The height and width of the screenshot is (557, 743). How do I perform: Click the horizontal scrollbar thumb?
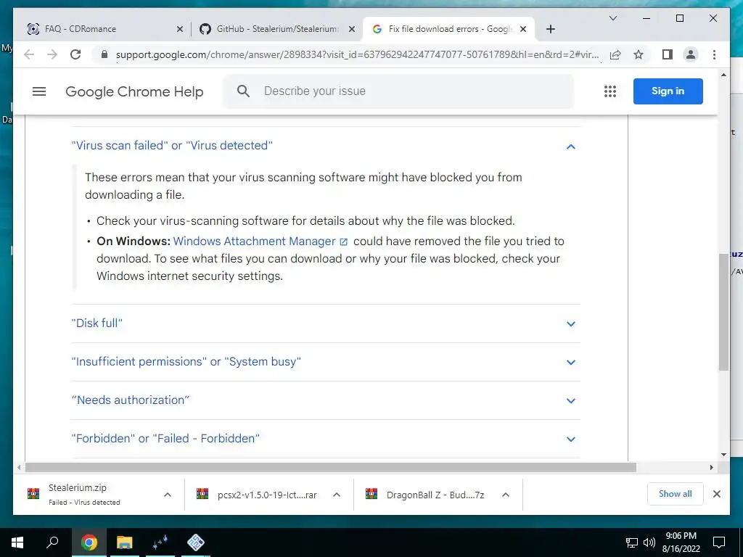tap(330, 468)
